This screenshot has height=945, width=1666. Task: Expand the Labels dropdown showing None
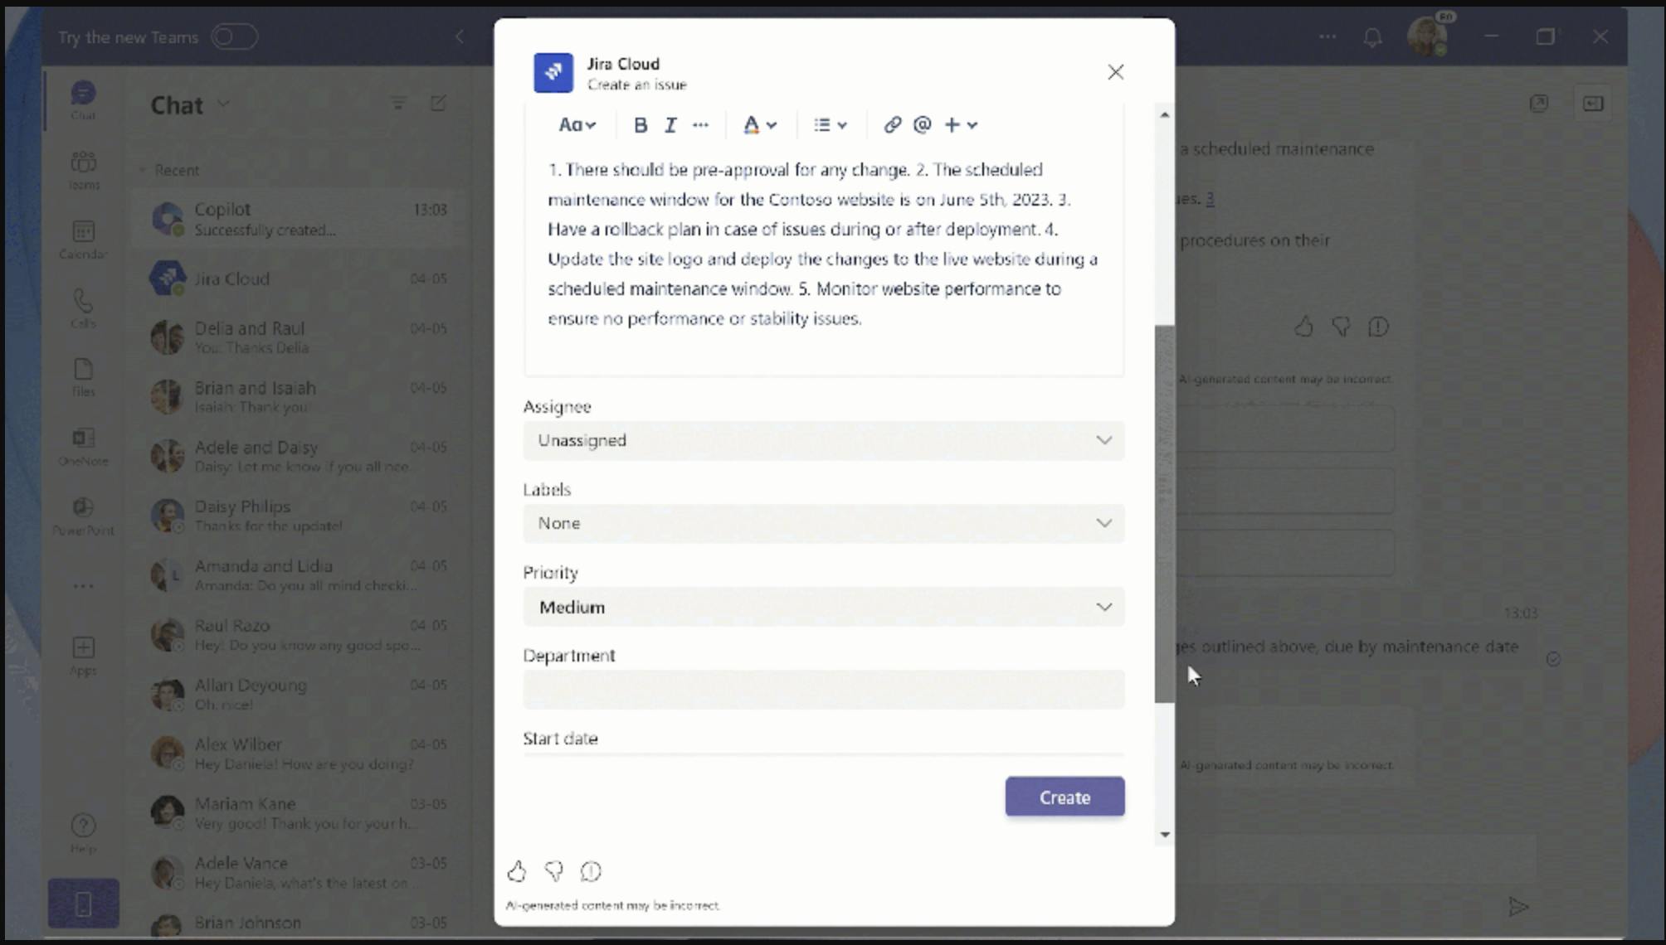[823, 523]
